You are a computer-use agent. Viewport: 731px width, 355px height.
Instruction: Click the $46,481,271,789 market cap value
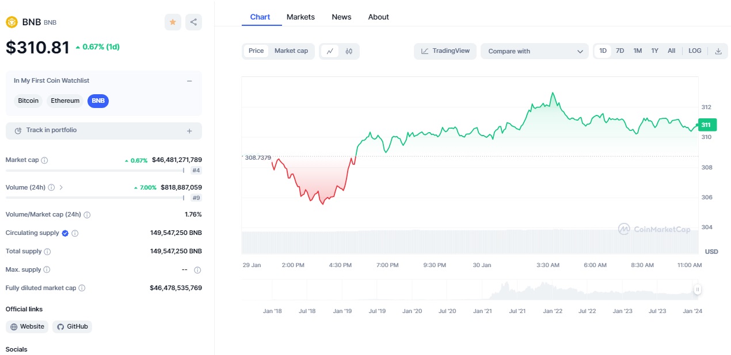177,160
